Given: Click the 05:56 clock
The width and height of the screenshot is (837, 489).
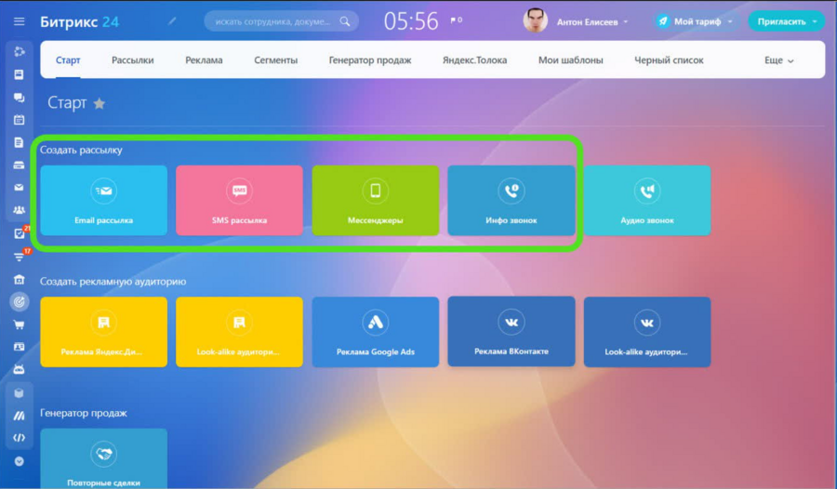Looking at the screenshot, I should 411,21.
